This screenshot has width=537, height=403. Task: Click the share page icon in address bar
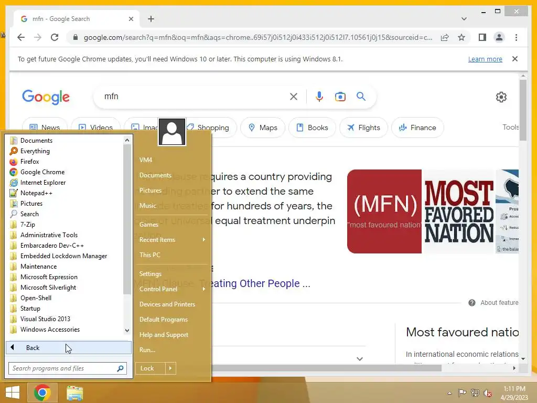pos(445,37)
